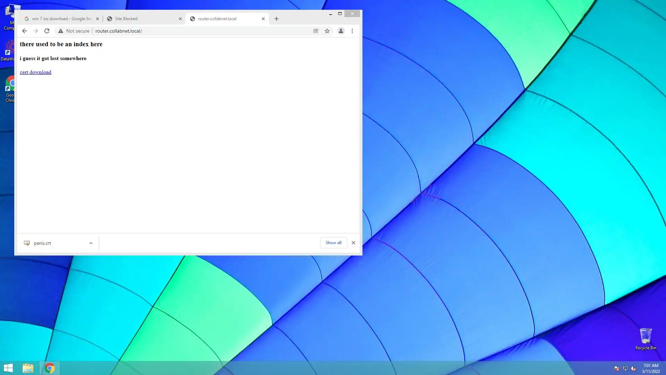Click the cert download link

click(35, 72)
